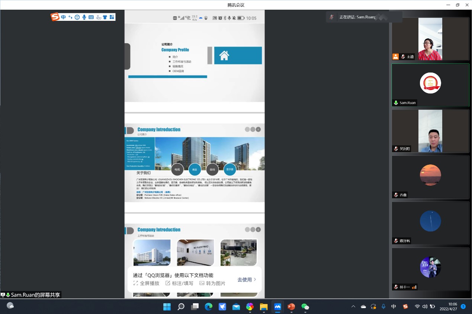Open the Sogou skin shirt icon
The height and width of the screenshot is (314, 472).
pyautogui.click(x=105, y=17)
